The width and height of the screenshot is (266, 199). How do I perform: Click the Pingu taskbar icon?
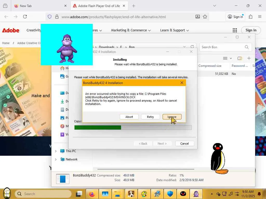(x=183, y=194)
